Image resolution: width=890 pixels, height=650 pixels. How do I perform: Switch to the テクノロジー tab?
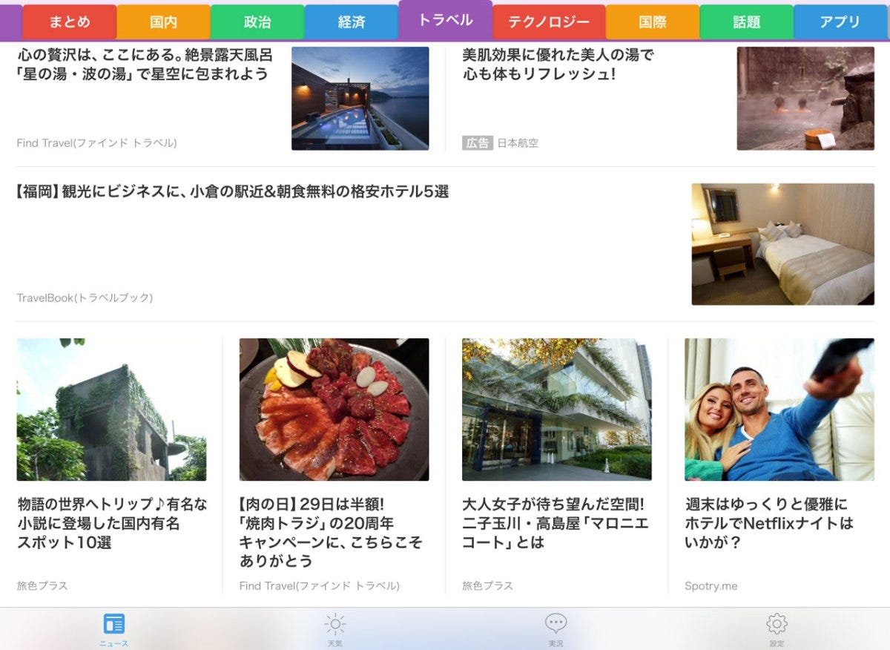549,22
